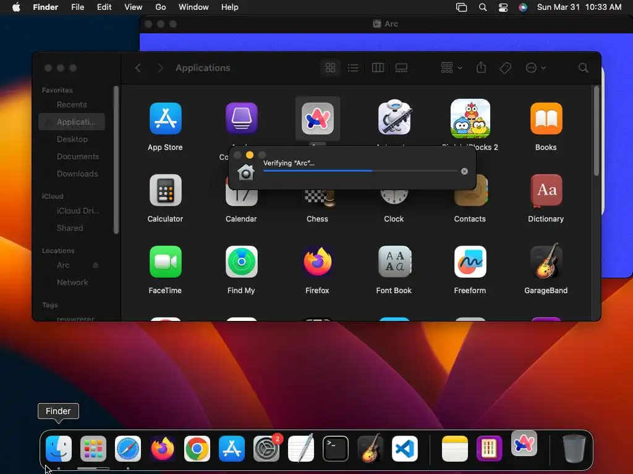Open the Help menu
This screenshot has width=633, height=474.
coord(230,7)
